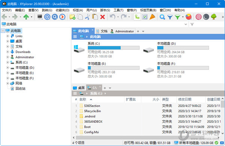Click the pink spiral icon
This screenshot has width=225, height=146.
click(198, 17)
